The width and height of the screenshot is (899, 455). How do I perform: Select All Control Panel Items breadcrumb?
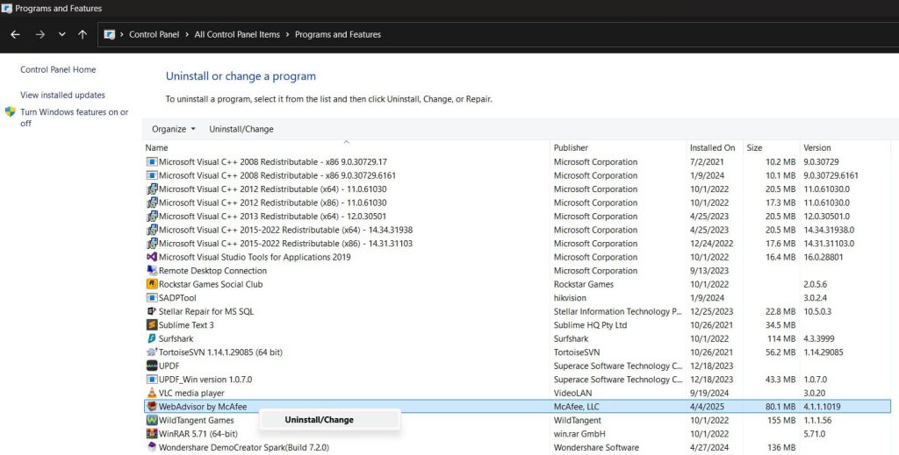237,34
